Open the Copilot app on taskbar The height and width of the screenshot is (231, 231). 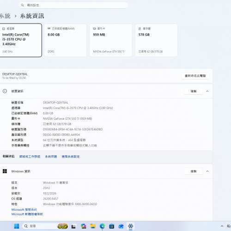point(84,226)
